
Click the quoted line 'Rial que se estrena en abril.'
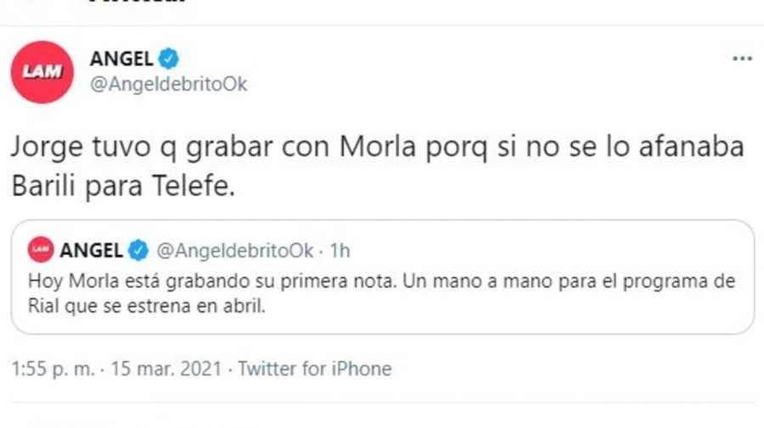click(147, 308)
